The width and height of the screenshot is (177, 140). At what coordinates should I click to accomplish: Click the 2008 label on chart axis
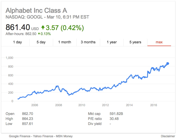pyautogui.click(x=58, y=105)
